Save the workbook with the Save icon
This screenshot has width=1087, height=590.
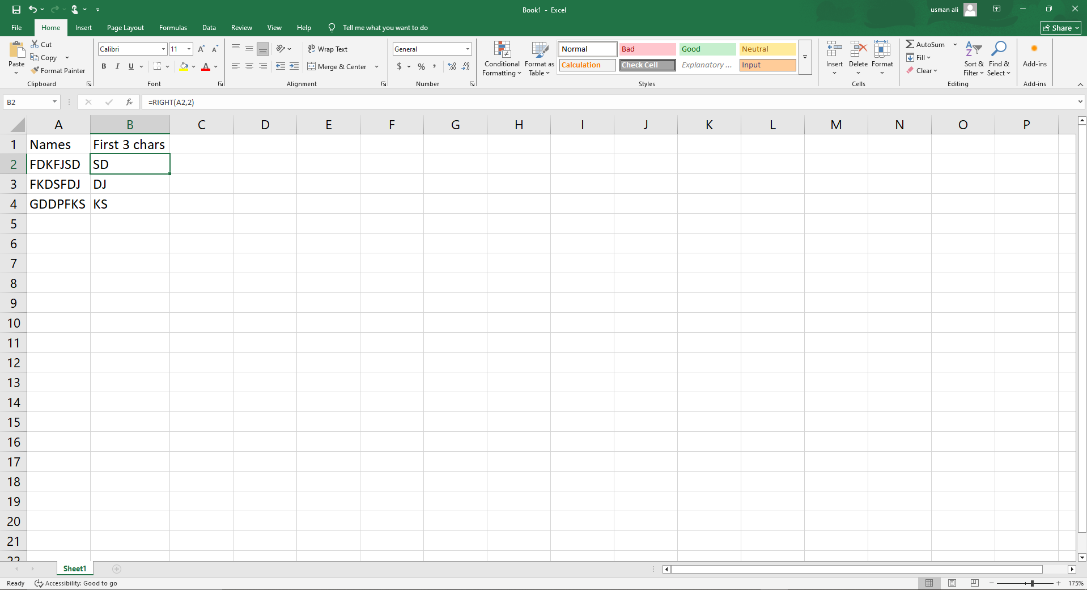pyautogui.click(x=16, y=10)
